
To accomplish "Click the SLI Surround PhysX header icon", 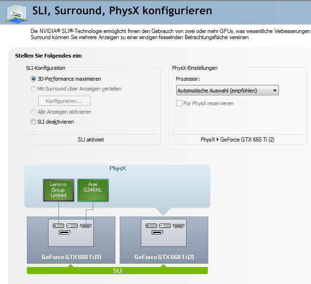I will coord(16,13).
